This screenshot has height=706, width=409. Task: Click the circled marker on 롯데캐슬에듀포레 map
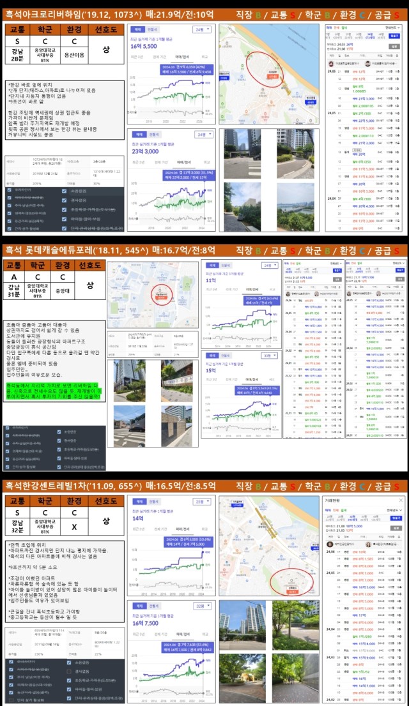coord(162,296)
